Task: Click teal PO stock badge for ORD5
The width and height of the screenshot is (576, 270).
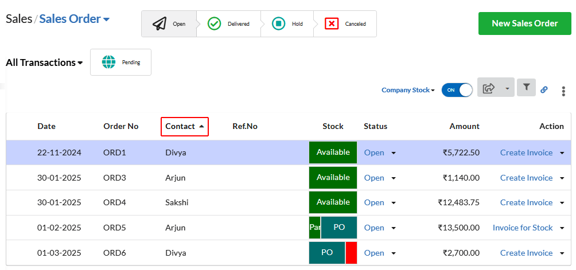Action: [x=339, y=228]
